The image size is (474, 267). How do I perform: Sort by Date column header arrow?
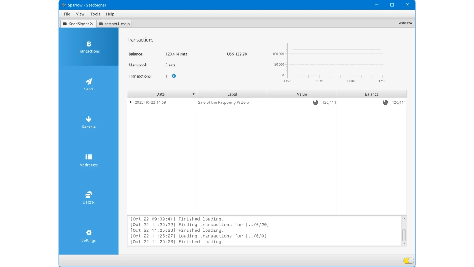click(193, 94)
